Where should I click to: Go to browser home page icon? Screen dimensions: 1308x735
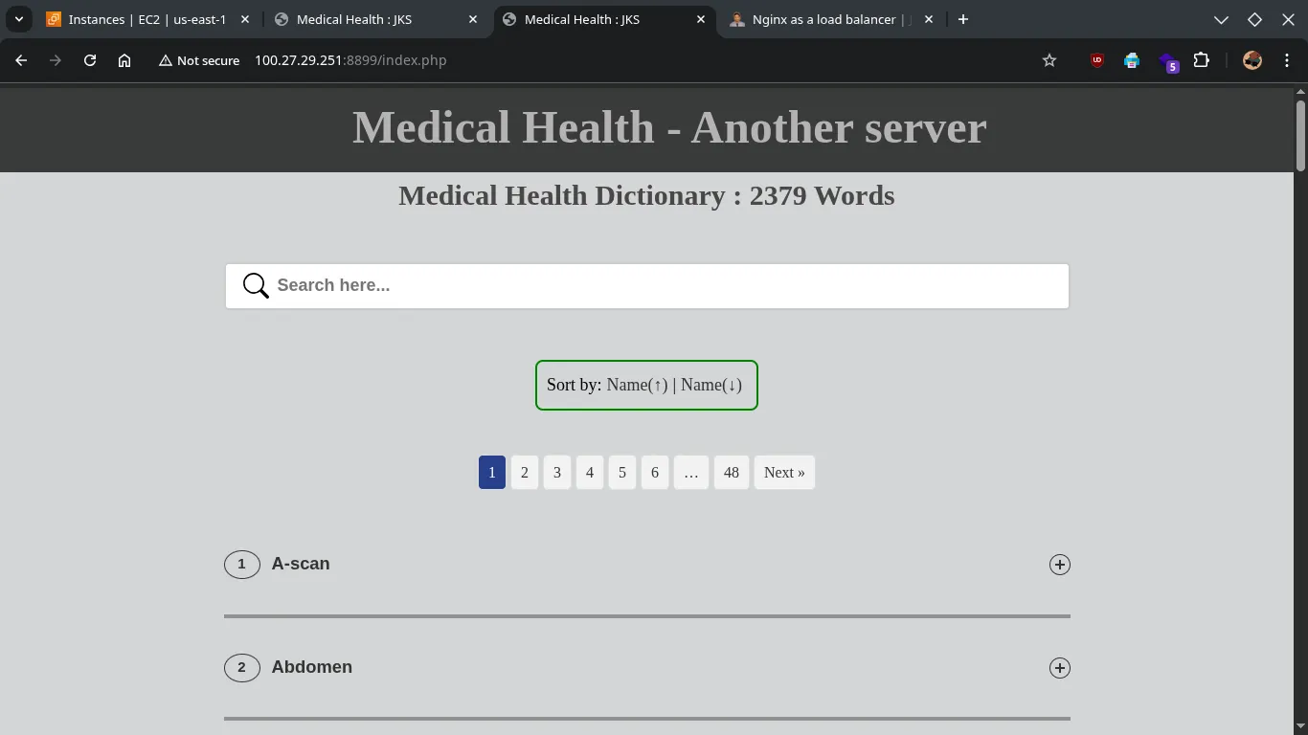pyautogui.click(x=124, y=60)
